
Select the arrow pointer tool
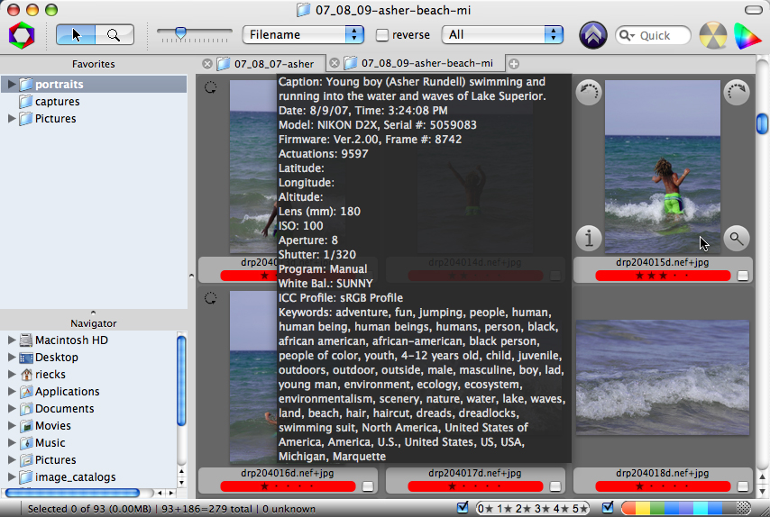(x=76, y=35)
